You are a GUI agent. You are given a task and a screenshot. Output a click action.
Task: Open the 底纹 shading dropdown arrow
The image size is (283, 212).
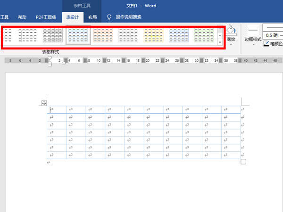[x=231, y=45]
